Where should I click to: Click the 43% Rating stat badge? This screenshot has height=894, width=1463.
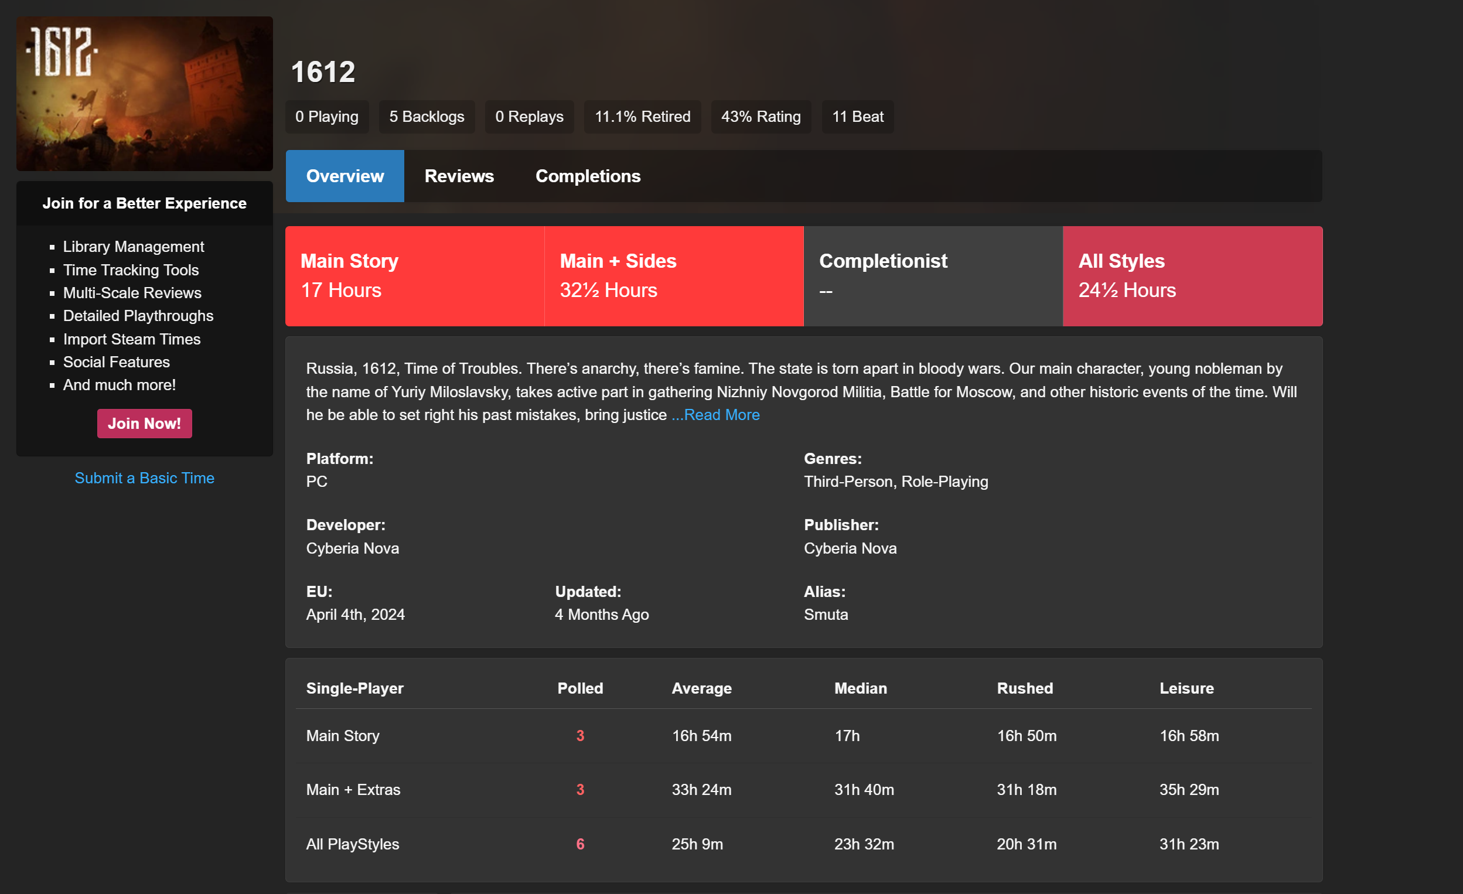point(761,117)
